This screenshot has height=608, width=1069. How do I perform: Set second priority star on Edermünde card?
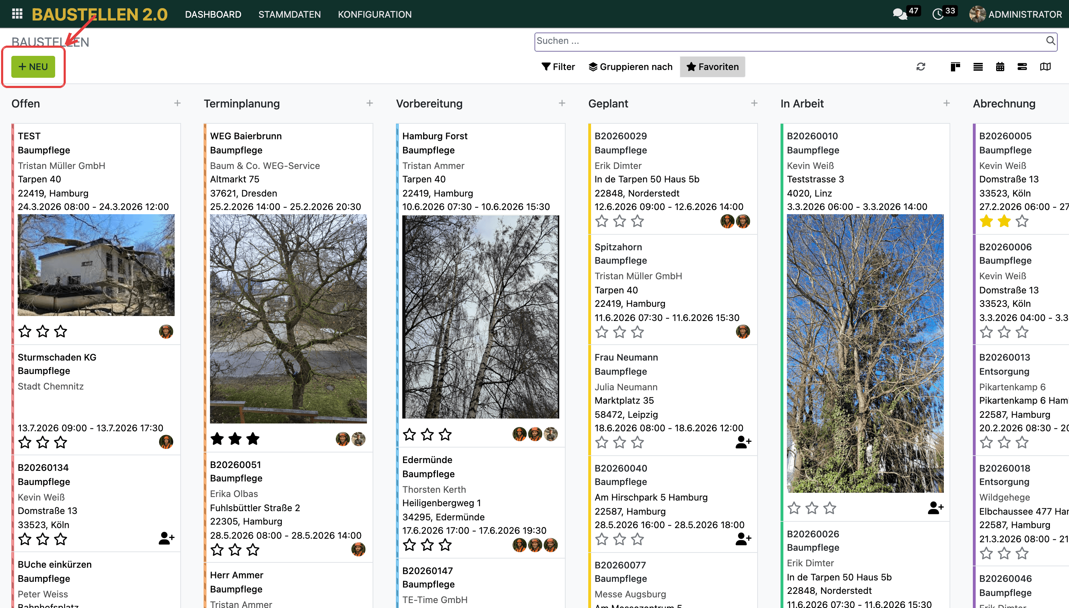[x=427, y=544]
